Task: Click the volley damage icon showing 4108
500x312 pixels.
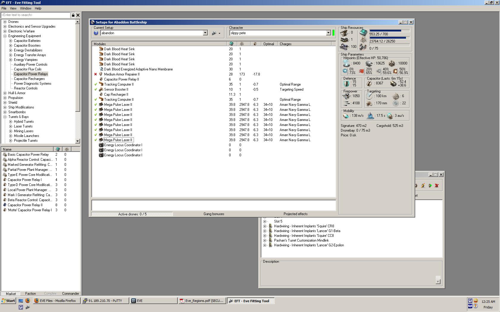Action: 347,103
